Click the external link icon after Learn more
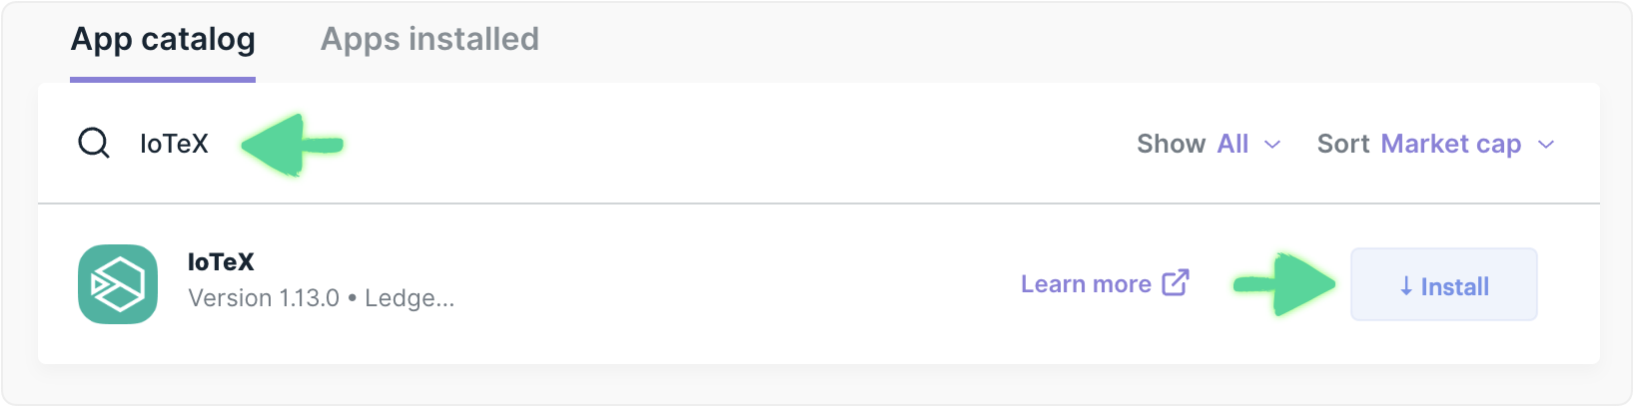The height and width of the screenshot is (407, 1634). tap(1176, 283)
